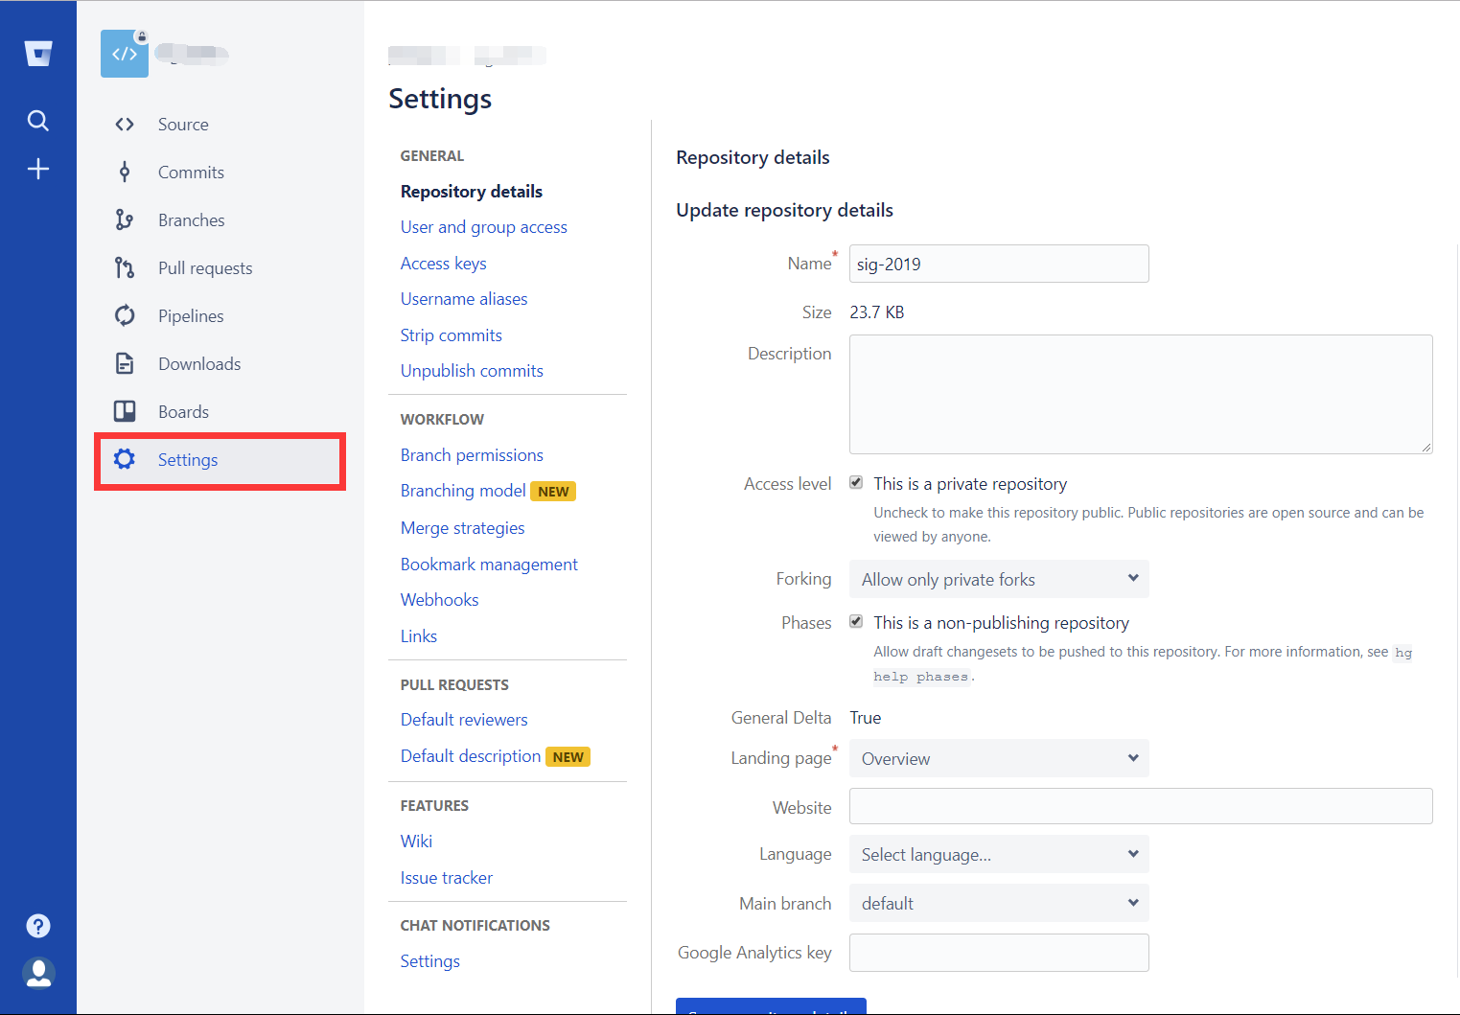Image resolution: width=1460 pixels, height=1015 pixels.
Task: Open the create new item plus icon
Action: (x=38, y=169)
